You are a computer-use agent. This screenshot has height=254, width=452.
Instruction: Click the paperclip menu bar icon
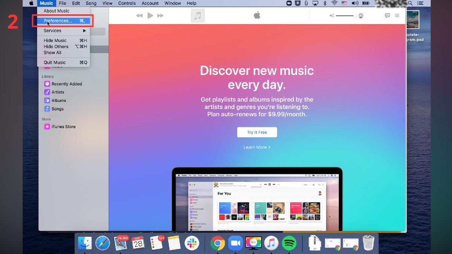306,3
